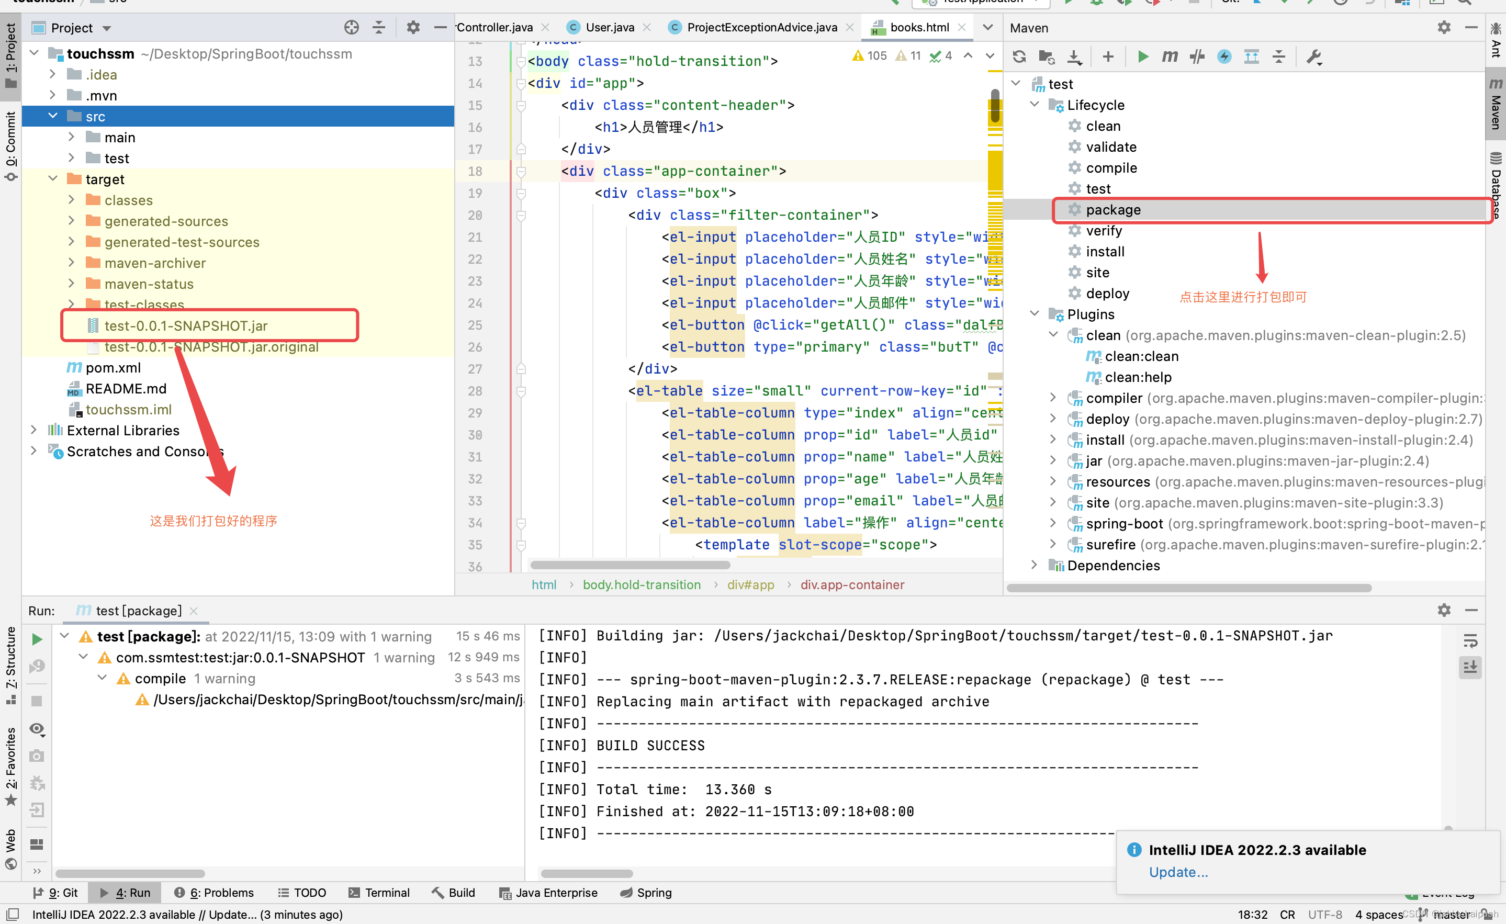Click Maven panel horizontal scrollbar
The height and width of the screenshot is (924, 1506).
[1189, 588]
